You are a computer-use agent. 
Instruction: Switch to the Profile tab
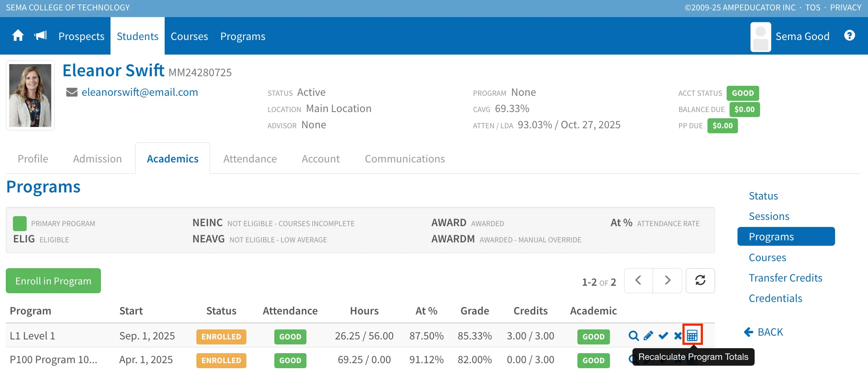pos(33,159)
